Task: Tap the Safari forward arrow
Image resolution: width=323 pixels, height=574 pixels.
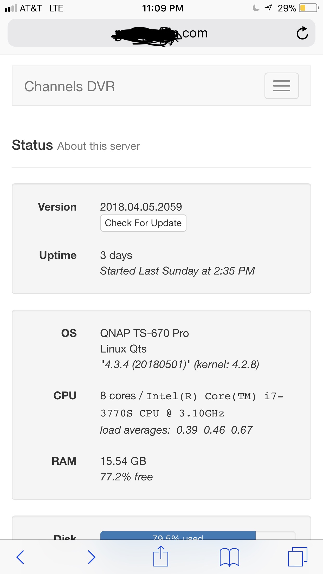Action: pyautogui.click(x=92, y=557)
